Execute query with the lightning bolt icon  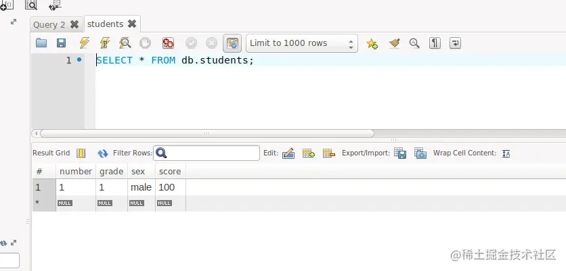point(85,43)
